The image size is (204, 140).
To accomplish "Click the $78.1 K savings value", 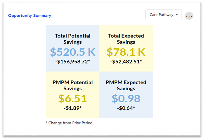I will [x=126, y=52].
